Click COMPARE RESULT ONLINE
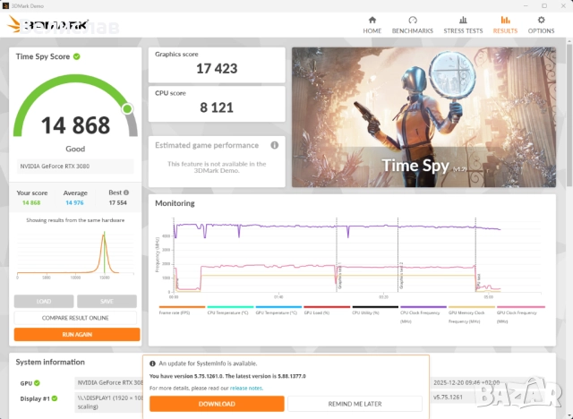This screenshot has width=573, height=419. (x=75, y=318)
